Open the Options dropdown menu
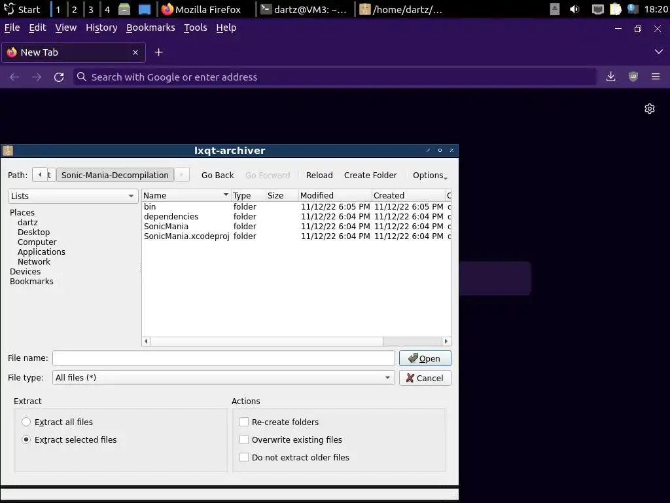670x503 pixels. pos(430,176)
